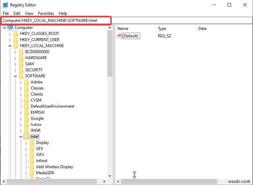Select the MediaSDK key label

click(45, 173)
